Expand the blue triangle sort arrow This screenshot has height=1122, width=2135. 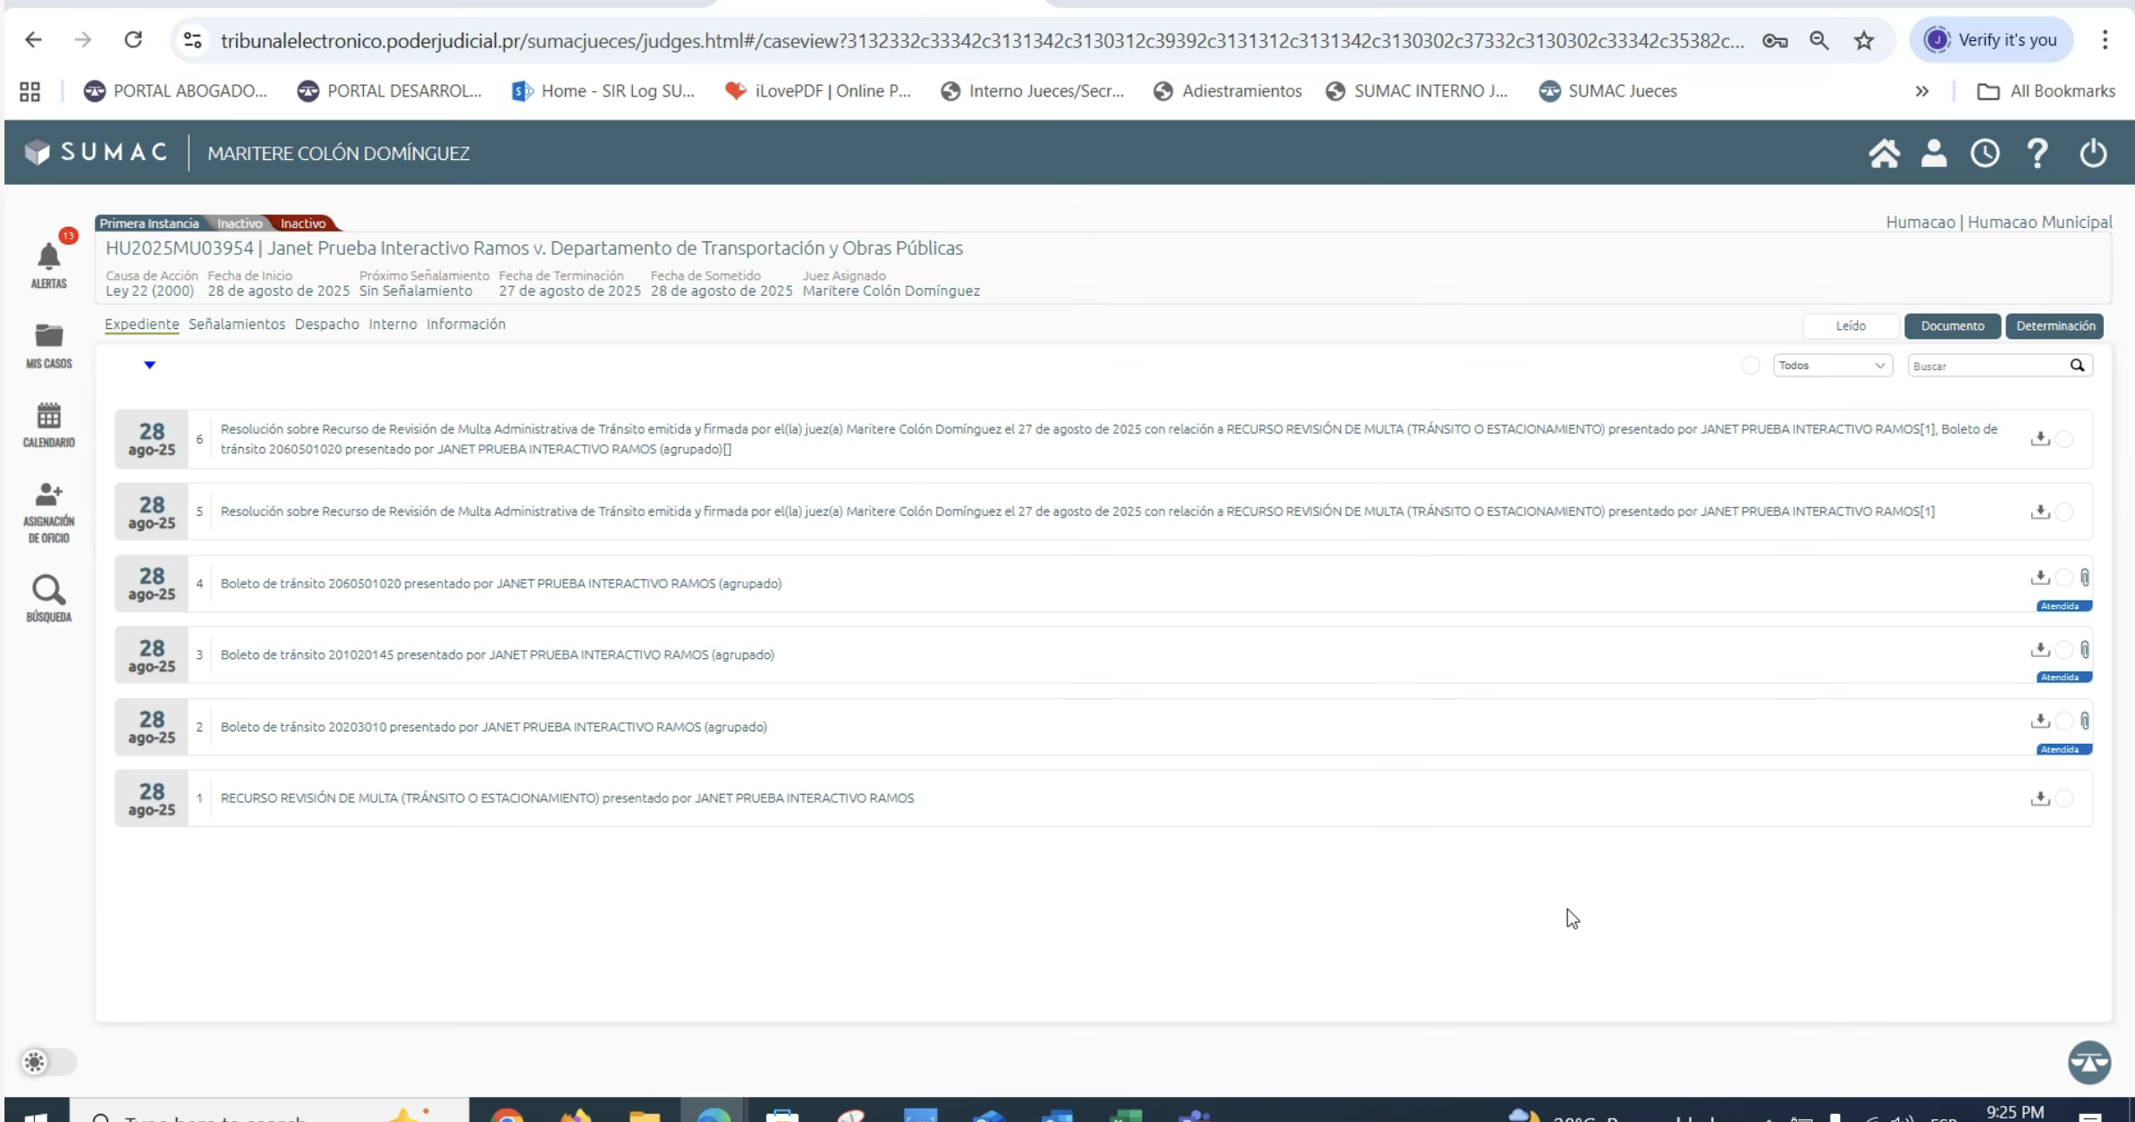tap(149, 365)
